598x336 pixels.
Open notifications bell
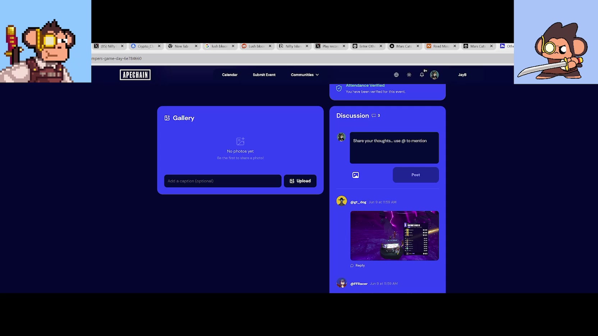[422, 75]
